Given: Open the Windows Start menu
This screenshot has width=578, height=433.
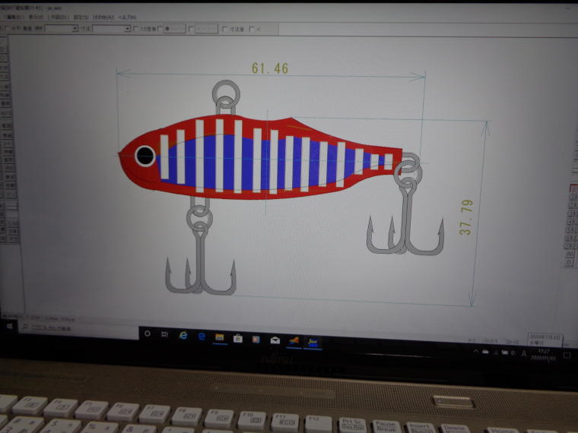Looking at the screenshot, I should [x=10, y=326].
